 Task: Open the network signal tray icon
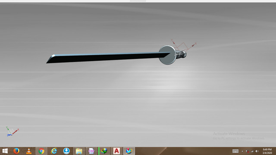[252, 151]
